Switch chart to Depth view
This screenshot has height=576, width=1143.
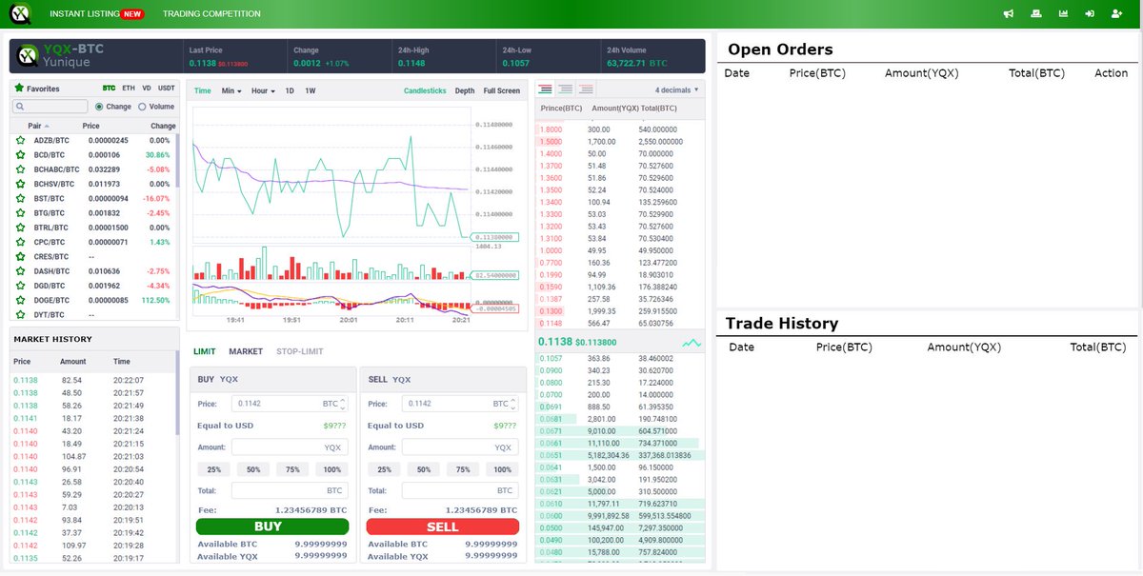(465, 90)
